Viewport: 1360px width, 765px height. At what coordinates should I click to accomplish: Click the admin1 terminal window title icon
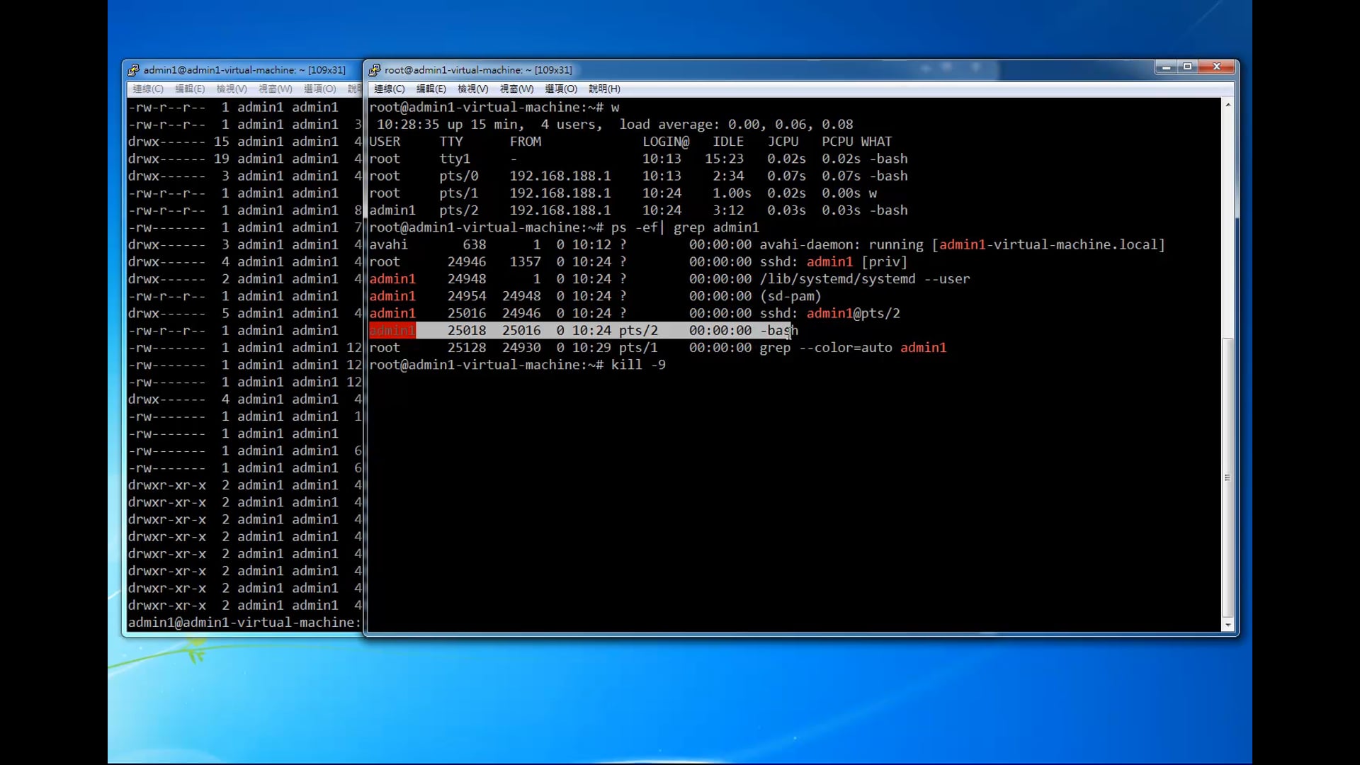tap(133, 70)
